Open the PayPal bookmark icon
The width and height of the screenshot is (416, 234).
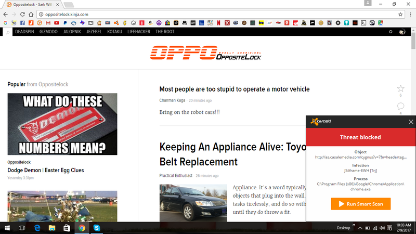[x=65, y=23]
